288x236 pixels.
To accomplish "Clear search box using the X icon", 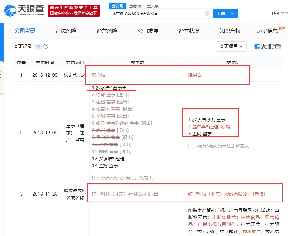I will (207, 13).
